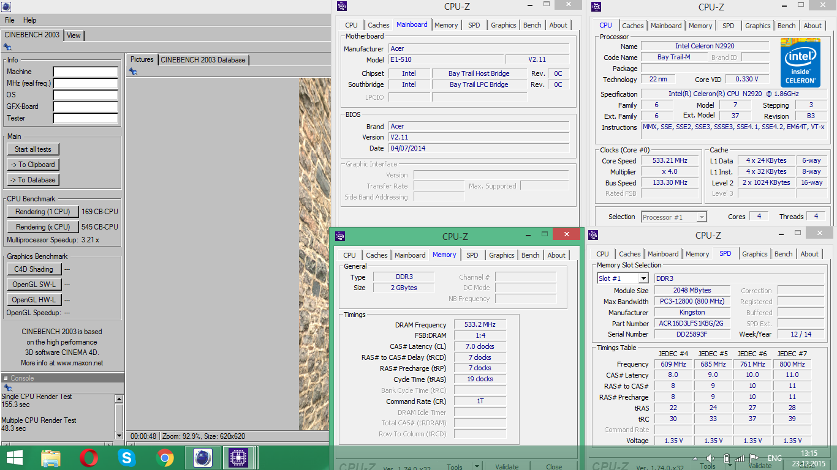Image resolution: width=837 pixels, height=470 pixels.
Task: Click the console scrollbar up arrow
Action: (x=119, y=398)
